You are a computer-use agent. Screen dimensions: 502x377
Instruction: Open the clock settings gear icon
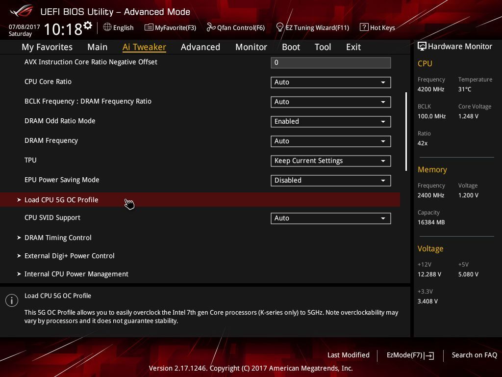[88, 26]
